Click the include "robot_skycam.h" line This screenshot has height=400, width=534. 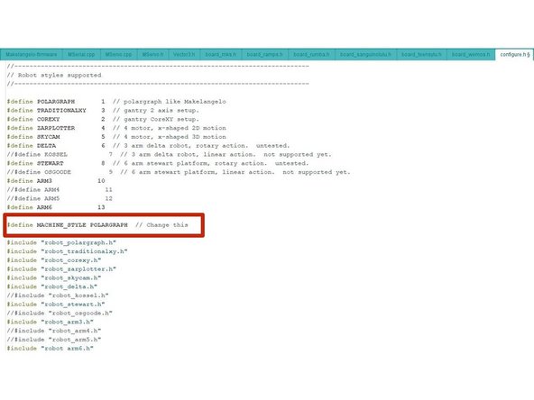[54, 277]
